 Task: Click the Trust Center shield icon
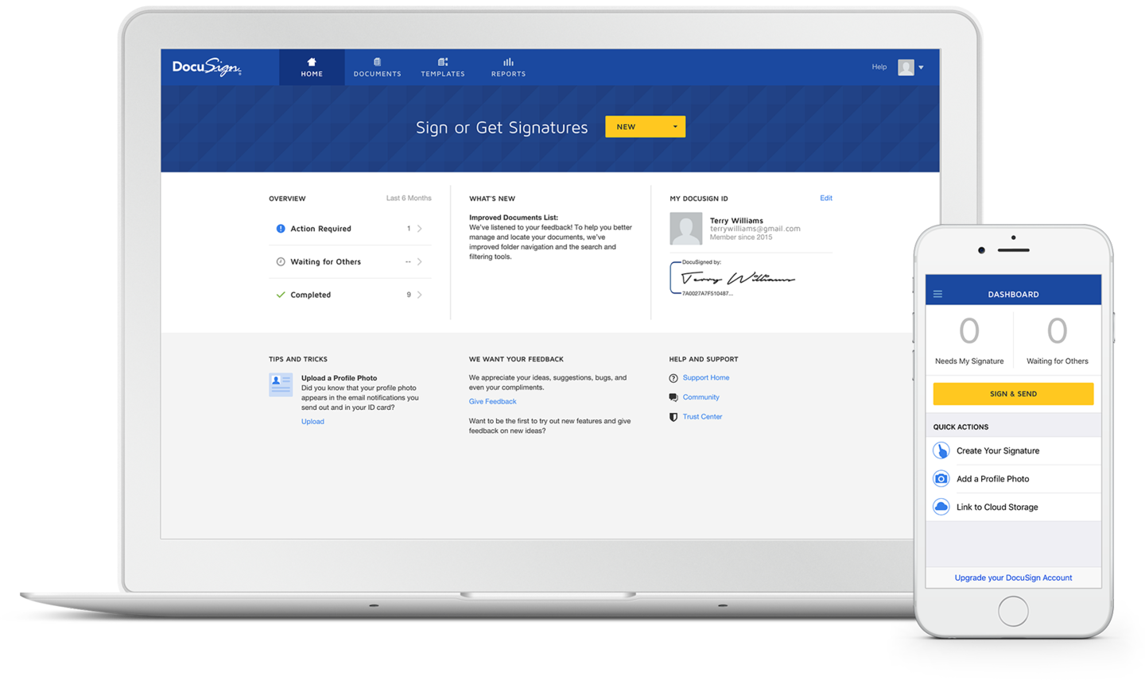pos(672,416)
